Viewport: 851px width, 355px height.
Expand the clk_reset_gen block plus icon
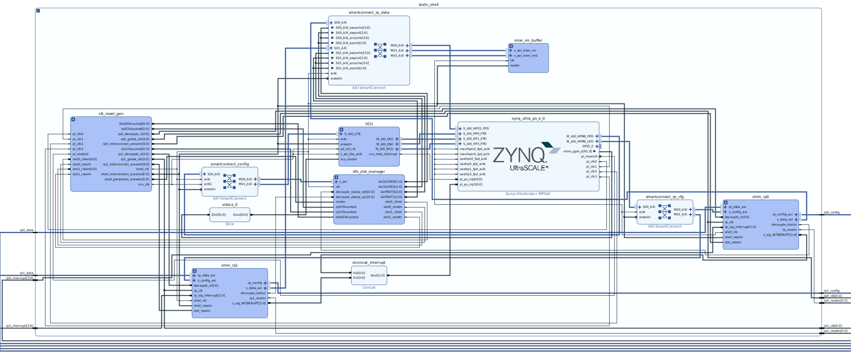73,119
